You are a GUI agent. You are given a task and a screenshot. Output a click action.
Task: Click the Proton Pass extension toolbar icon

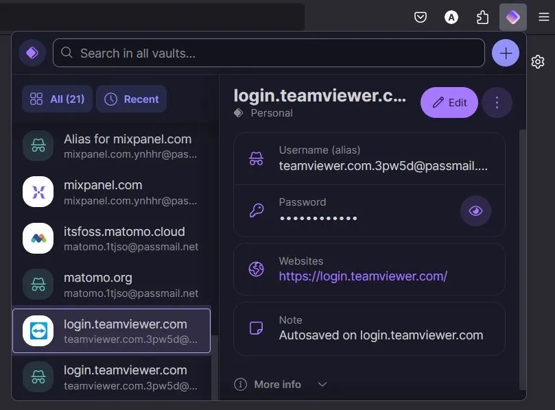512,17
